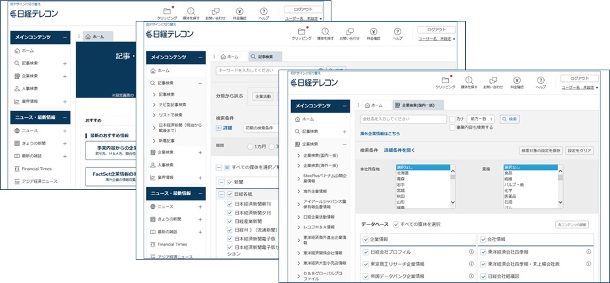
Task: Expand 業界情報 plus in middle window sidebar
Action: point(200,178)
